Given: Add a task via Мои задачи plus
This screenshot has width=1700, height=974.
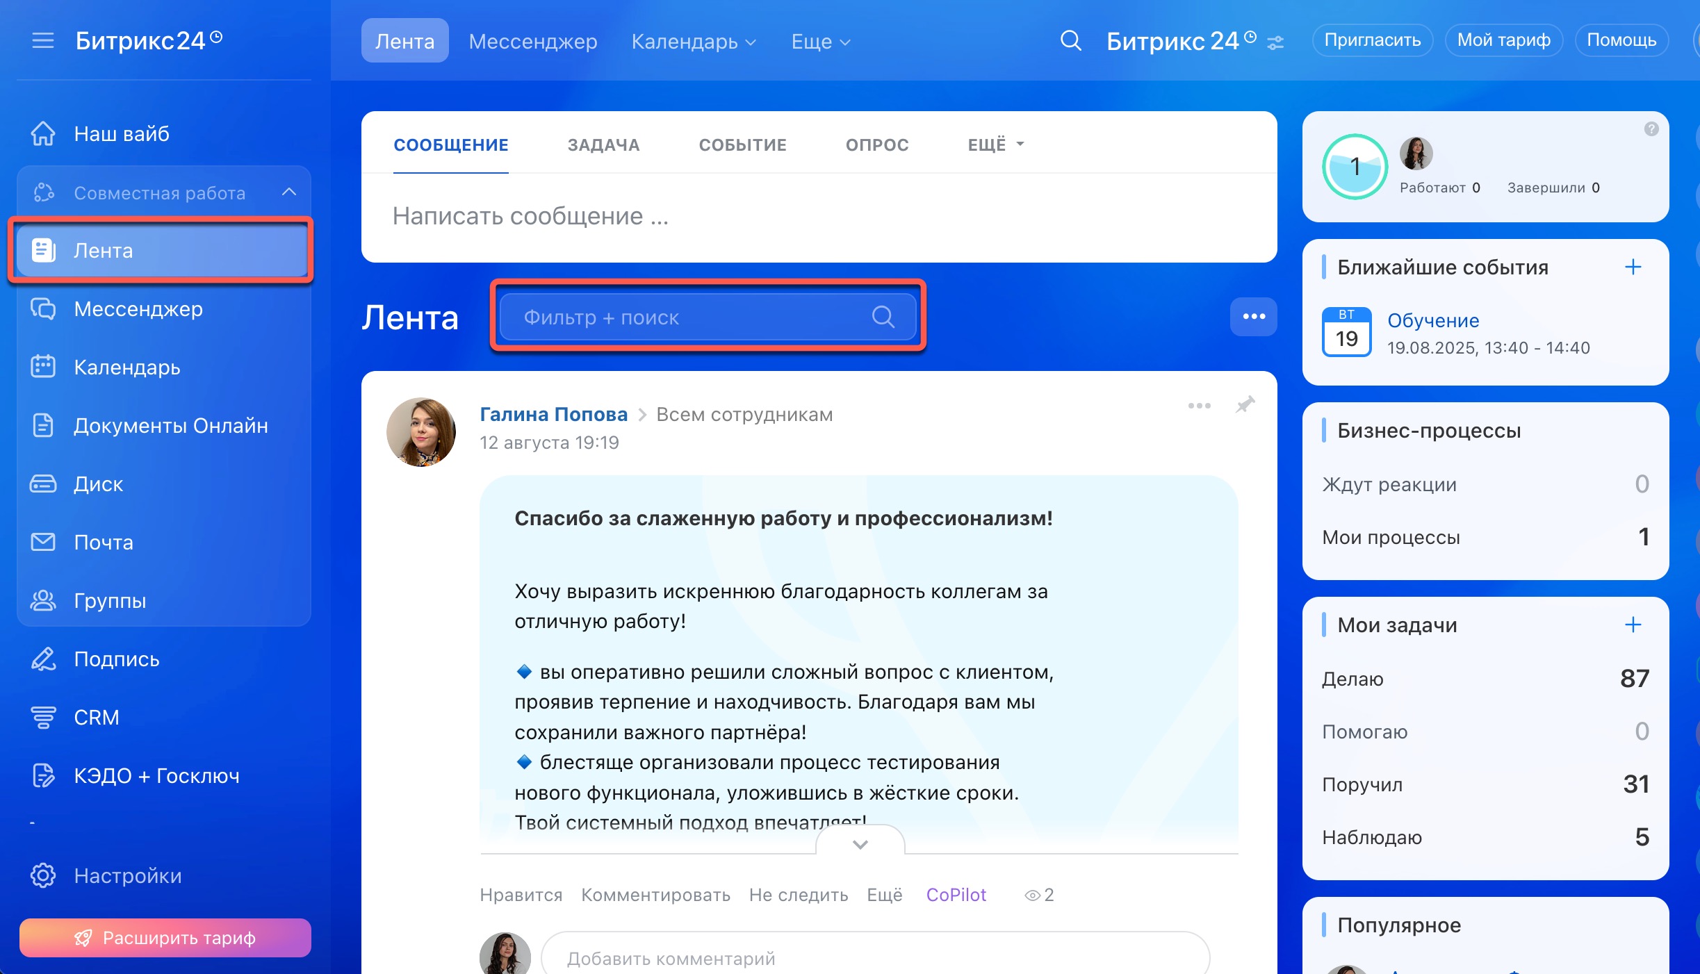Looking at the screenshot, I should 1633,625.
